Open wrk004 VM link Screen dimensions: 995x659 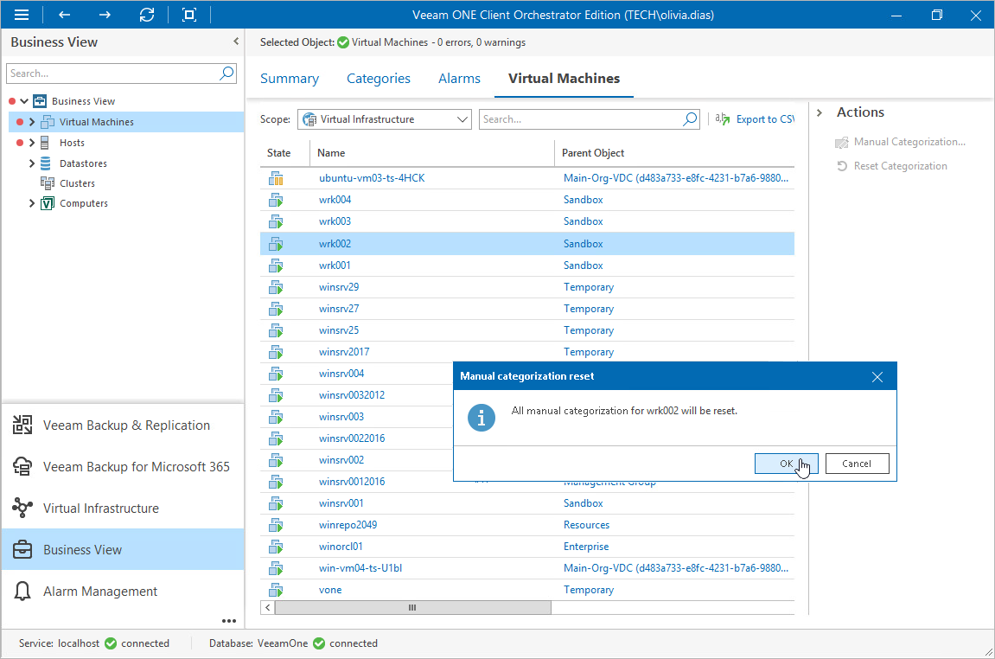click(x=335, y=200)
